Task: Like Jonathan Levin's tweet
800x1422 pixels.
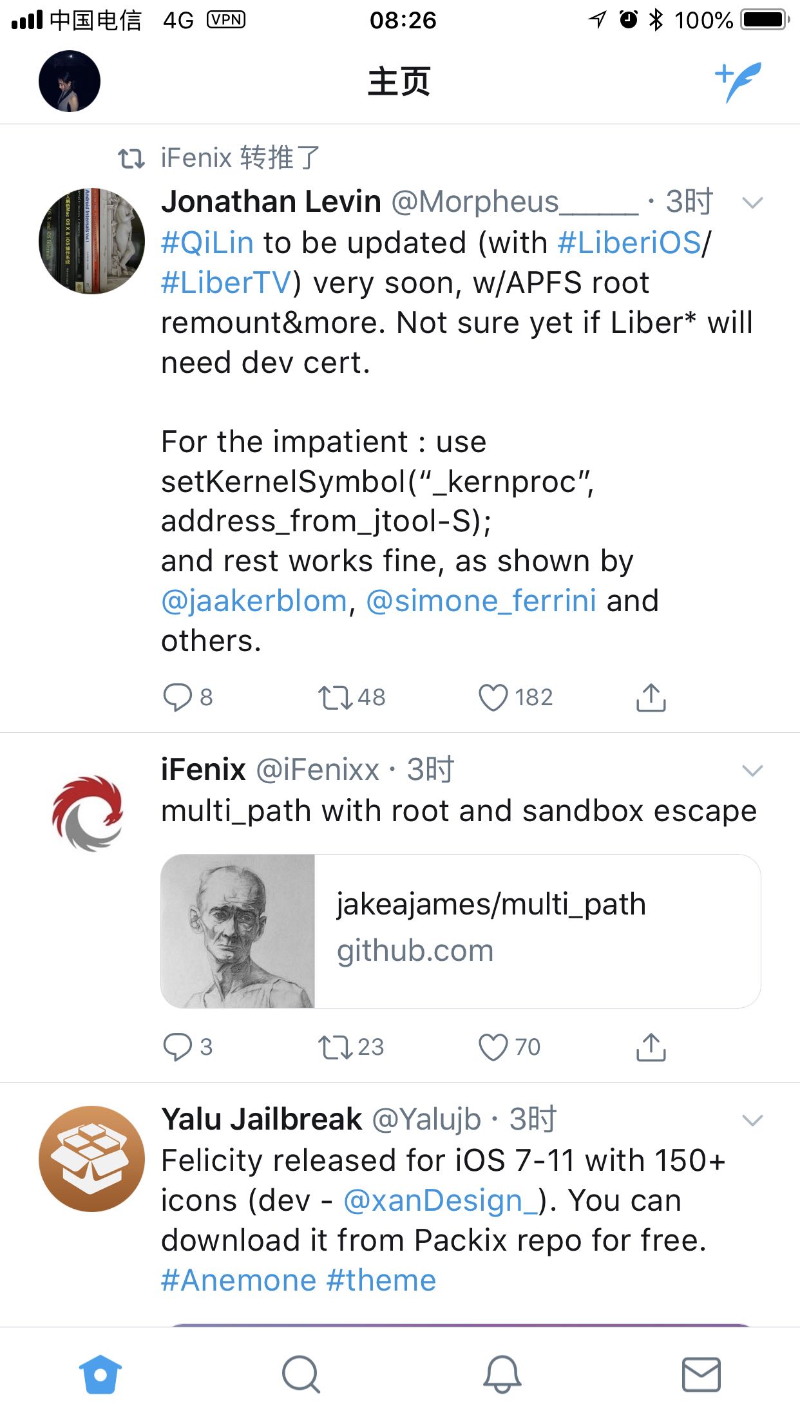Action: click(x=493, y=697)
